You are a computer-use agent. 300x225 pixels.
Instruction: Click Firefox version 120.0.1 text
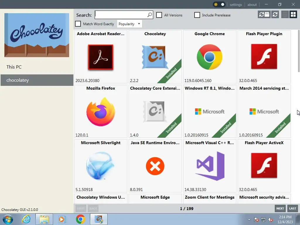coord(82,135)
